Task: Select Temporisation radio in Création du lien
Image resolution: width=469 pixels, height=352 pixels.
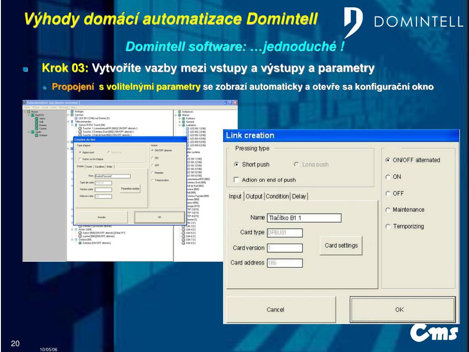Action: (153, 180)
